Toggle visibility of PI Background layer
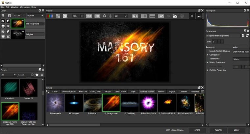Screen dimensions: 250x134 3,26
